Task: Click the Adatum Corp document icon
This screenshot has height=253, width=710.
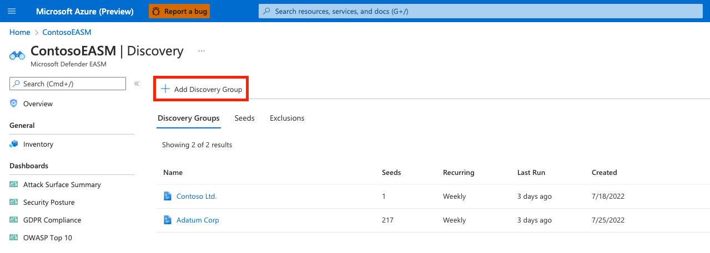Action: 168,220
